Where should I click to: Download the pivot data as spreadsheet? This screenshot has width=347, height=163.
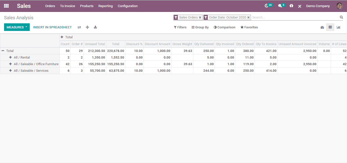(95, 27)
